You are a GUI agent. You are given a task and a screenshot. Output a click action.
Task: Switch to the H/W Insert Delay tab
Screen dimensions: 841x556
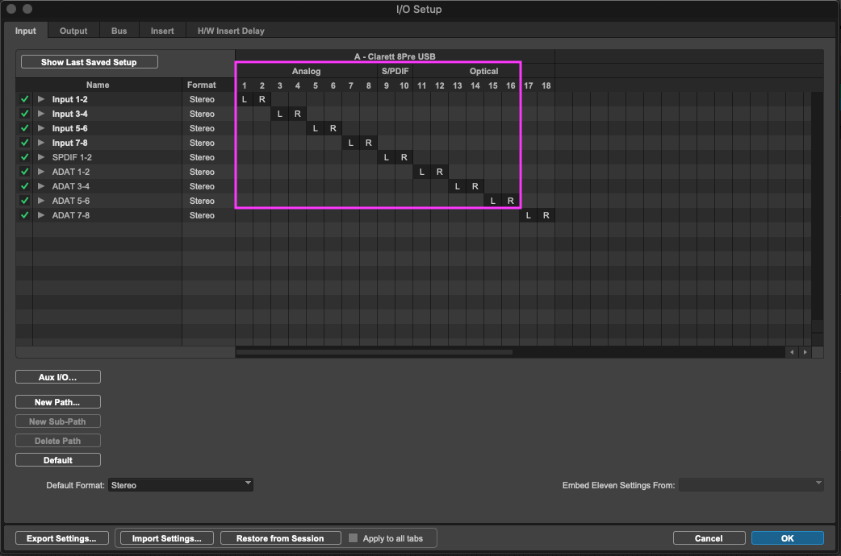231,31
